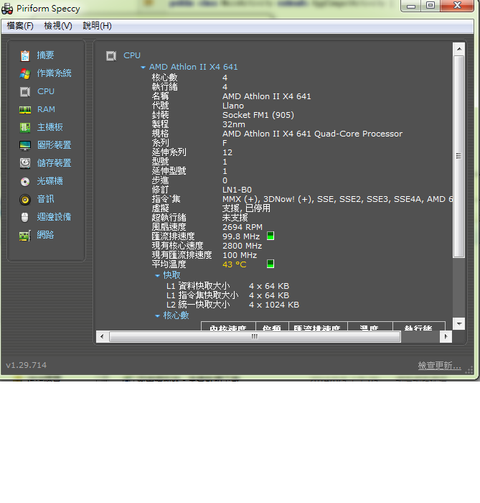The width and height of the screenshot is (480, 503).
Task: Click the v1.29.714 version text
Action: pyautogui.click(x=27, y=365)
